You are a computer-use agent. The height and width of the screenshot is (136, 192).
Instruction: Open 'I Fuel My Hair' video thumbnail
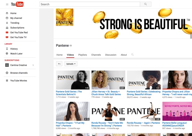pyautogui.click(x=73, y=111)
